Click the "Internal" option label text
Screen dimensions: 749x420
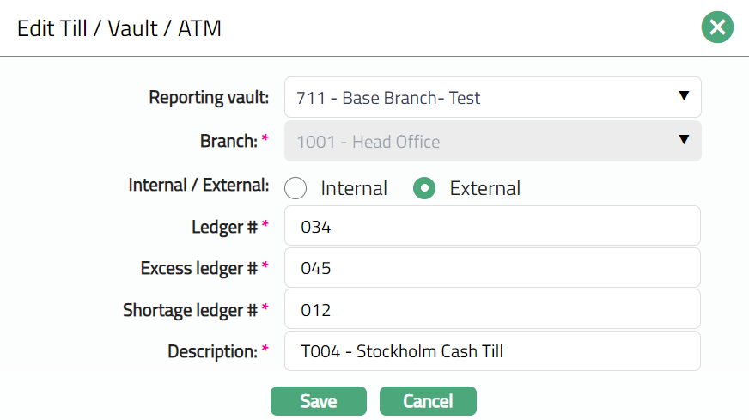(x=354, y=188)
